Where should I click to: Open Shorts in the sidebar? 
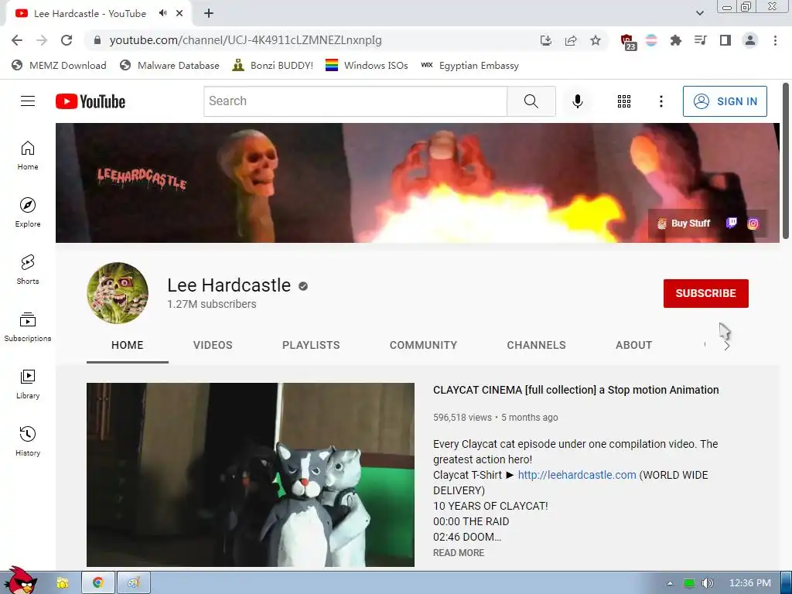pos(28,270)
